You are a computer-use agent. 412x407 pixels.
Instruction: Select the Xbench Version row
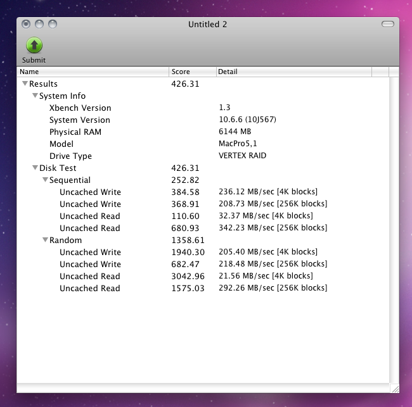(x=203, y=108)
